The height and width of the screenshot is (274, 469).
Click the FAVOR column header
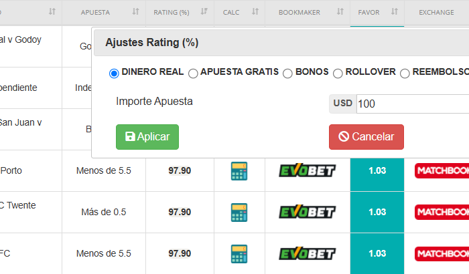tap(368, 12)
